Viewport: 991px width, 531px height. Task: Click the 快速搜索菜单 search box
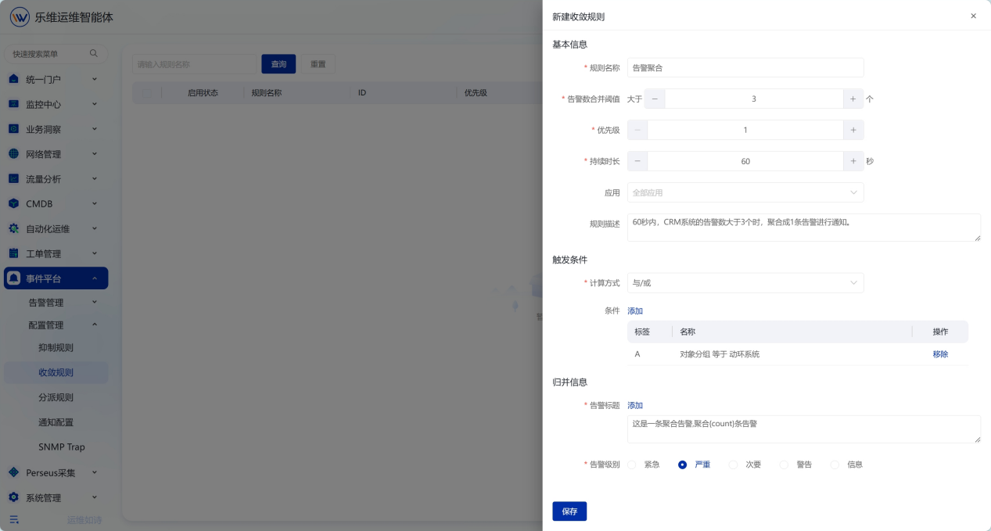click(x=56, y=54)
